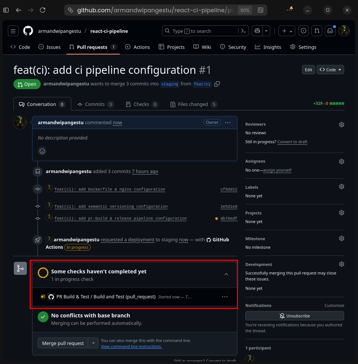Expand the Code dropdown button
This screenshot has height=364, width=358.
pyautogui.click(x=330, y=70)
